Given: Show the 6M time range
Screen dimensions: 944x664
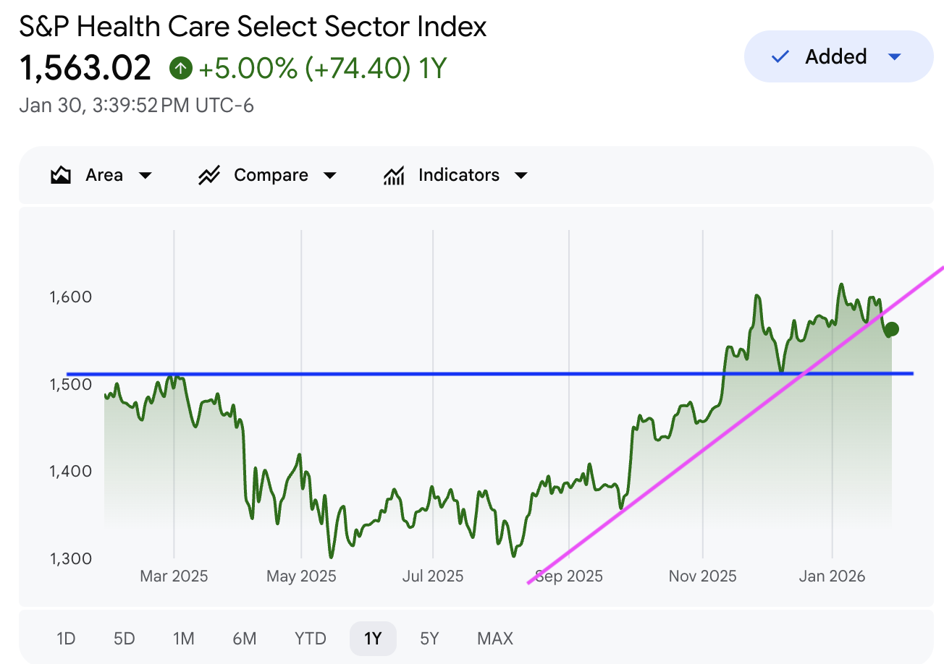Looking at the screenshot, I should pyautogui.click(x=245, y=639).
